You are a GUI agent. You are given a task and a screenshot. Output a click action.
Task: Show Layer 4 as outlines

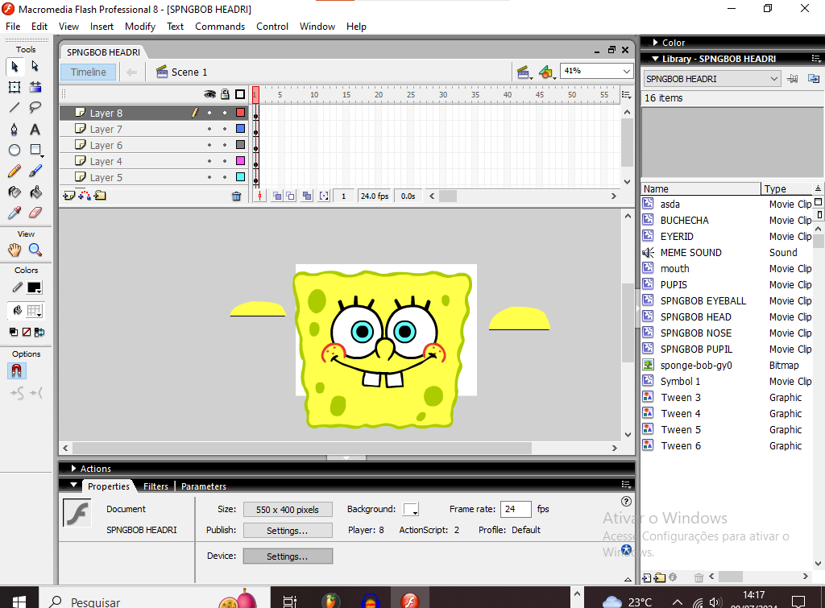pos(241,161)
